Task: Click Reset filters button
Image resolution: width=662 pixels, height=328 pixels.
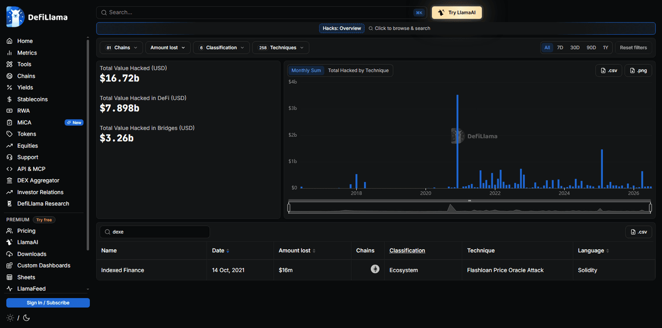Action: click(x=633, y=48)
